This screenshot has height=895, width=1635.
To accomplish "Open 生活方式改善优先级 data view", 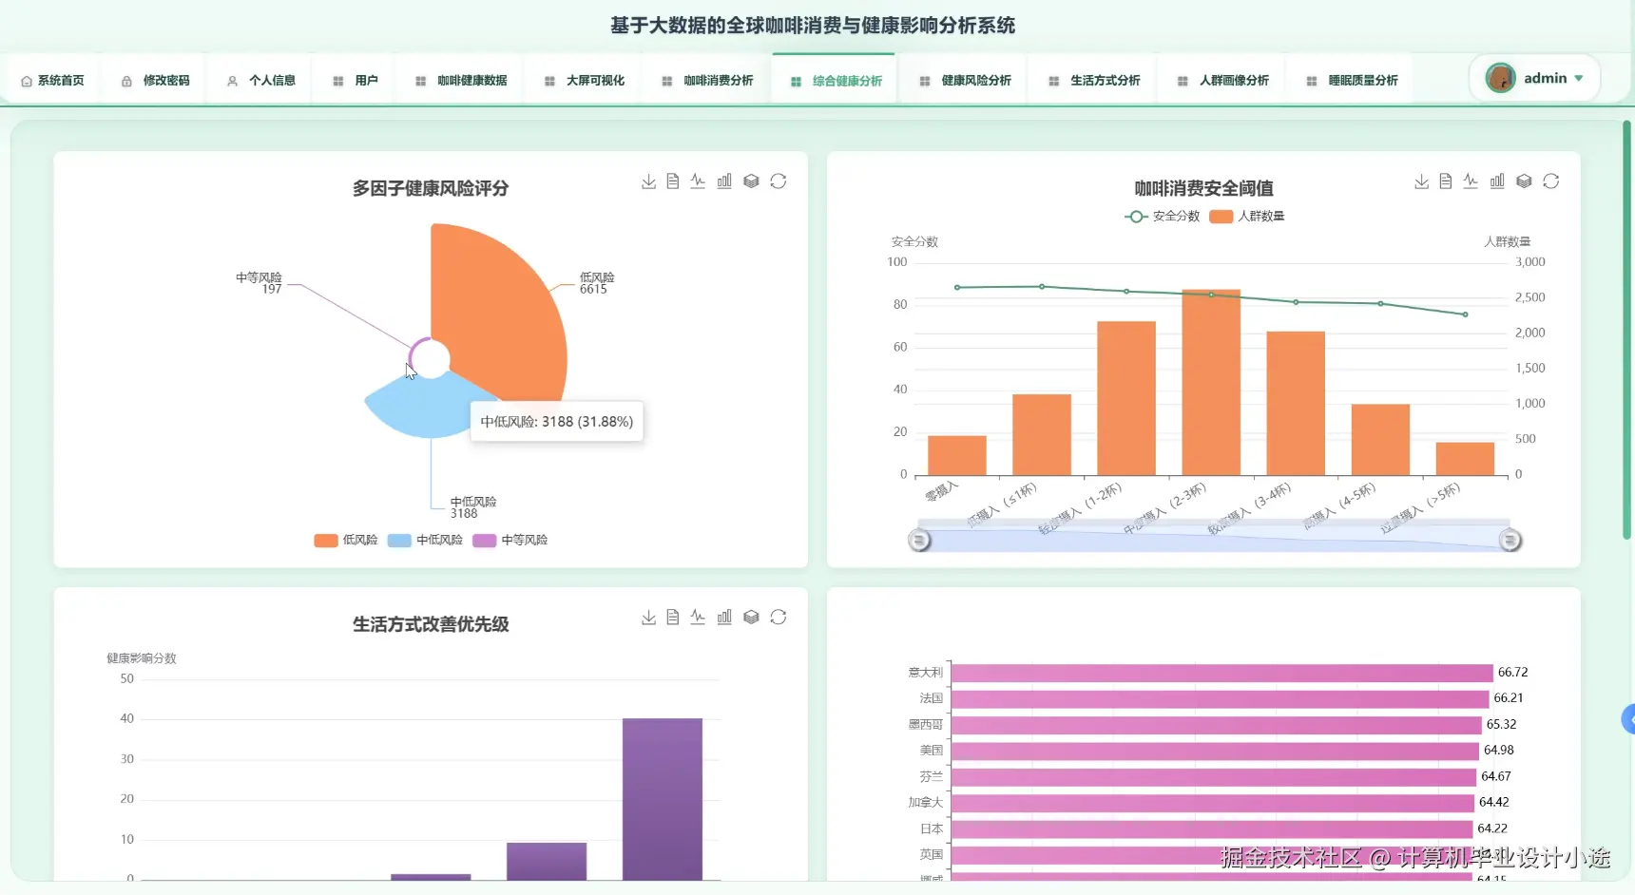I will click(673, 618).
